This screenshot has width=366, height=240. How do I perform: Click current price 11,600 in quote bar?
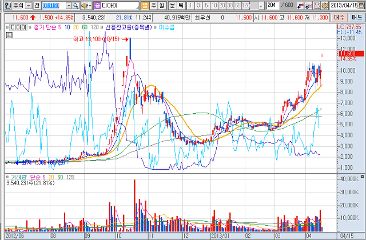coord(21,18)
